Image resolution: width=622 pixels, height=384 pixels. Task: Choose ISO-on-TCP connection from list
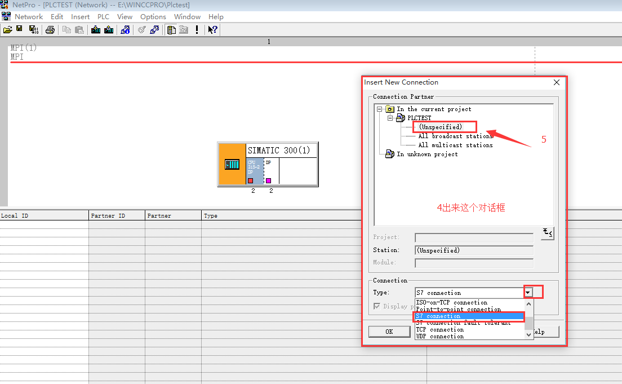(x=451, y=303)
